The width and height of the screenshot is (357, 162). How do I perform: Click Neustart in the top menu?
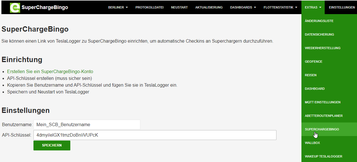179,7
